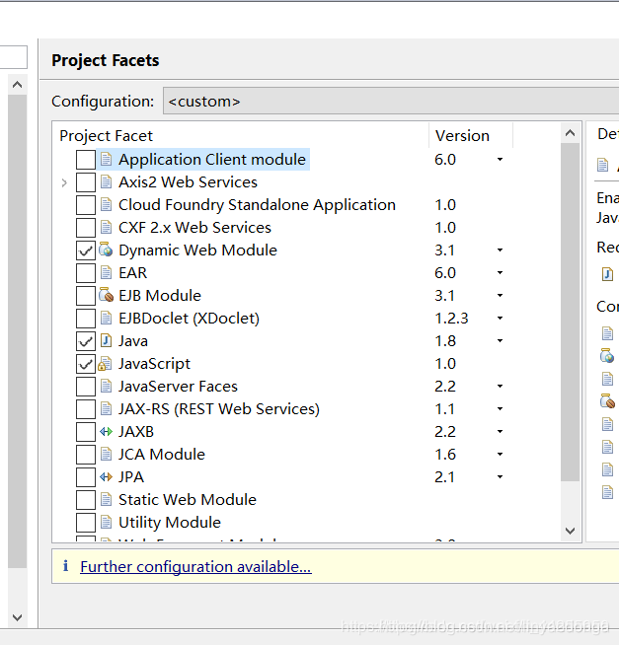Select the Static Web Module row text
The width and height of the screenshot is (619, 645).
pos(188,499)
